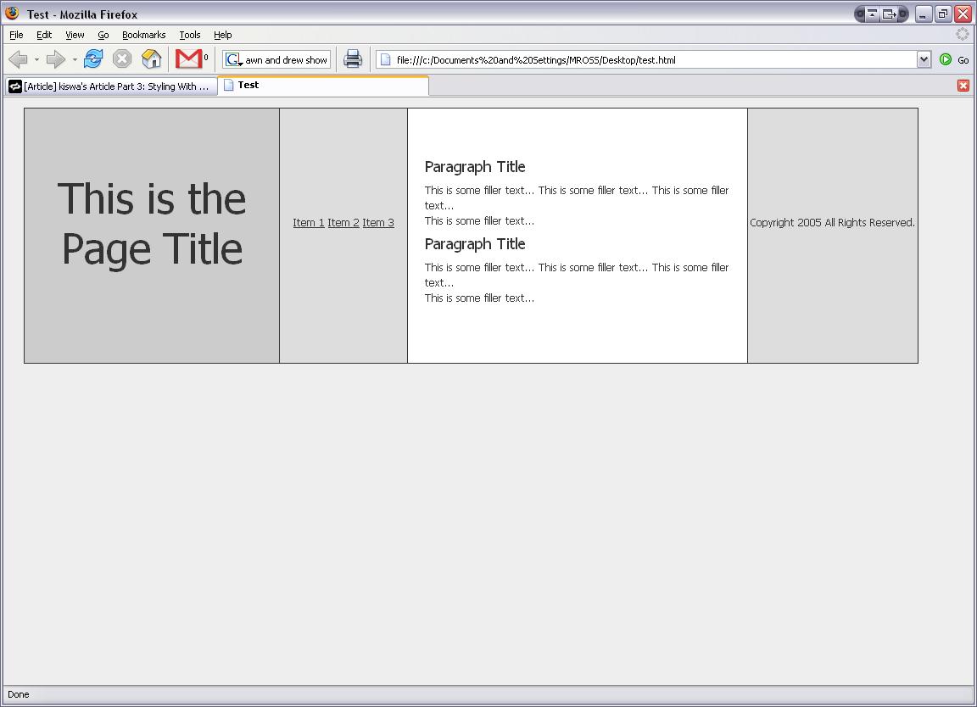Open the Tools menu
This screenshot has height=707, width=977.
[190, 35]
